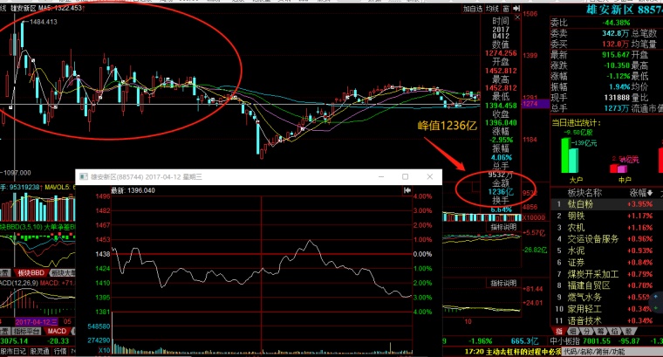
Task: Open 股市日记 in the bottom bar
Action: point(13,352)
